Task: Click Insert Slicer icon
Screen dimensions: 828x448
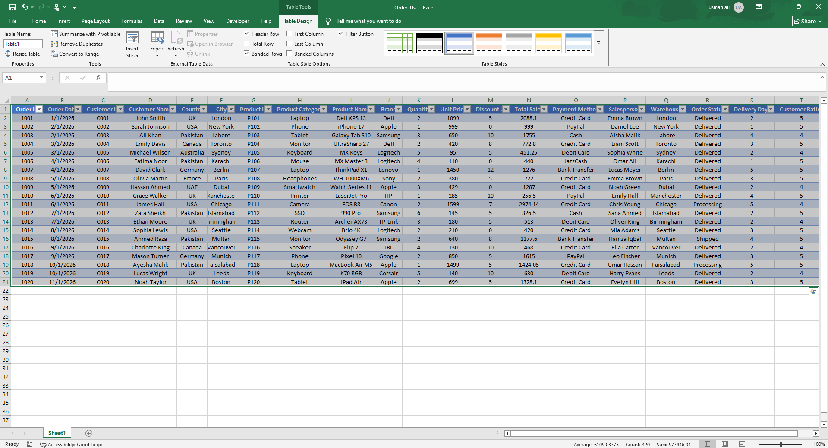Action: [132, 38]
